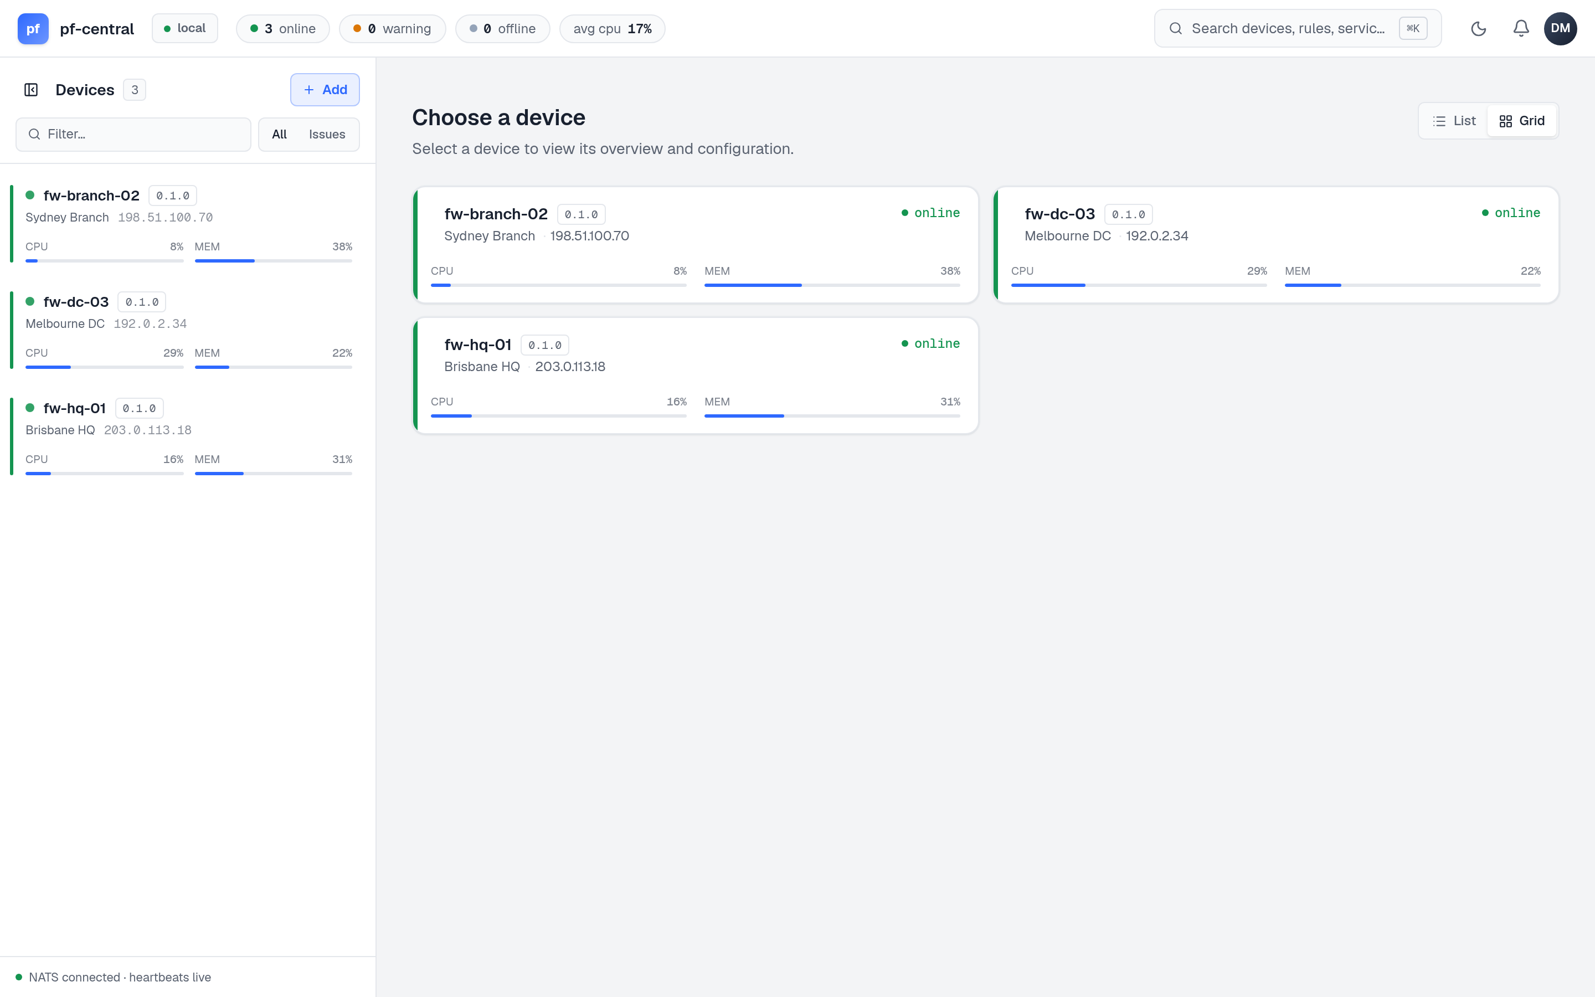This screenshot has height=997, width=1595.
Task: Click the 0.1.0 version tag on fw-hq-01 card
Action: 544,345
